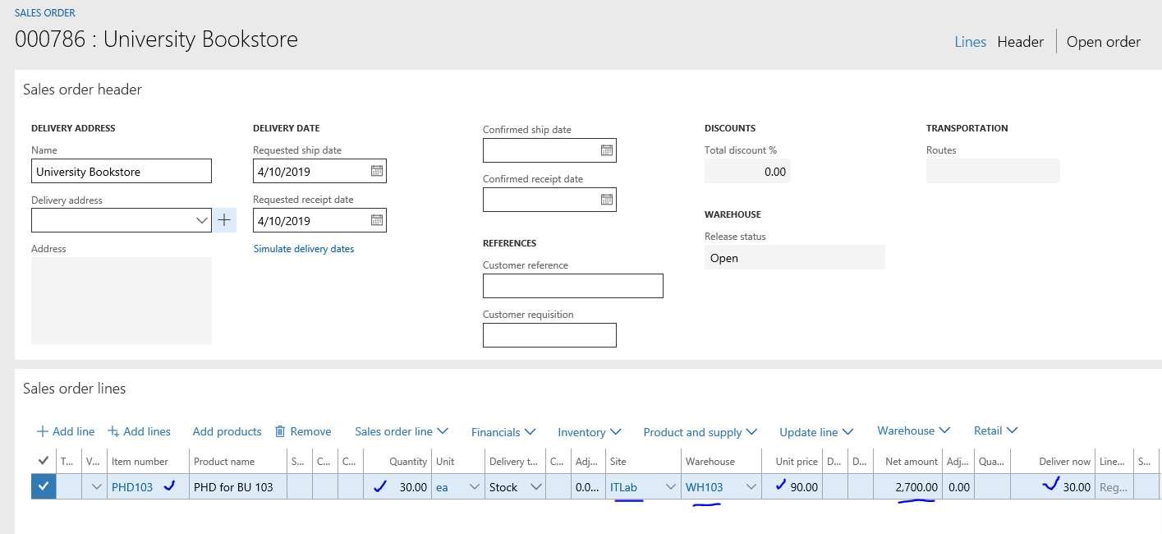Open calendar for Confirmed receipt date
Screen dimensions: 1162x534
607,200
